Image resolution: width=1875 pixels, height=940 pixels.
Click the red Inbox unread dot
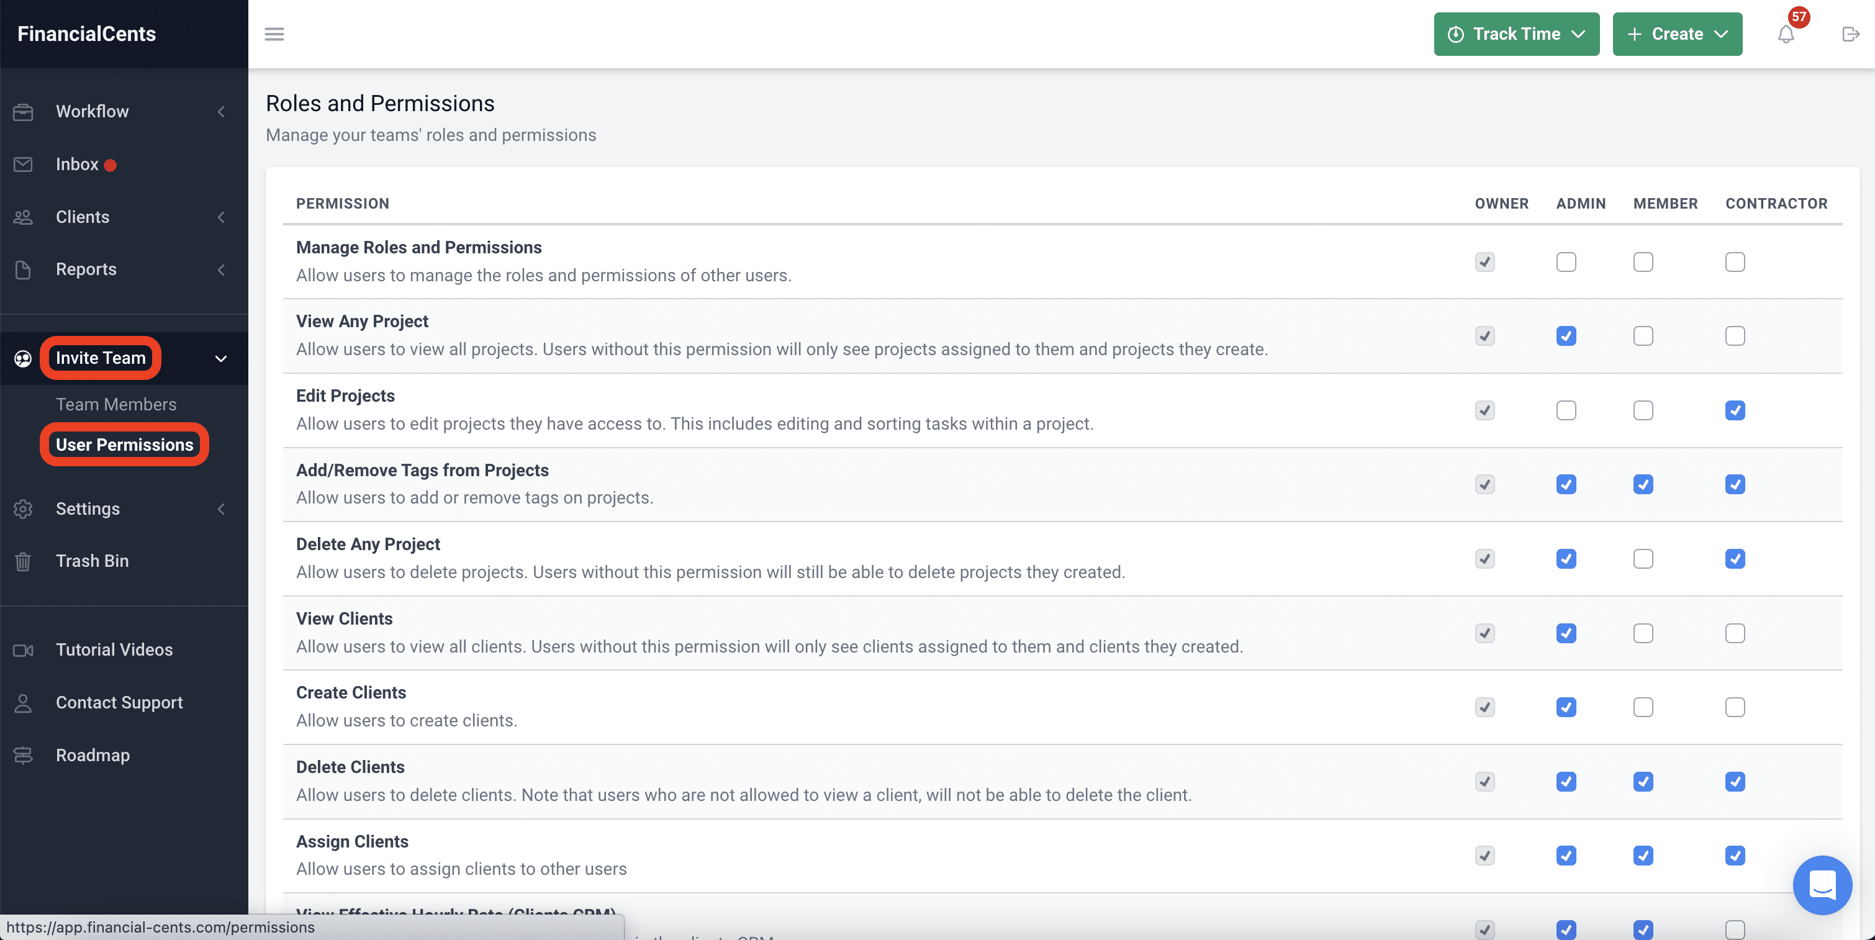click(111, 165)
